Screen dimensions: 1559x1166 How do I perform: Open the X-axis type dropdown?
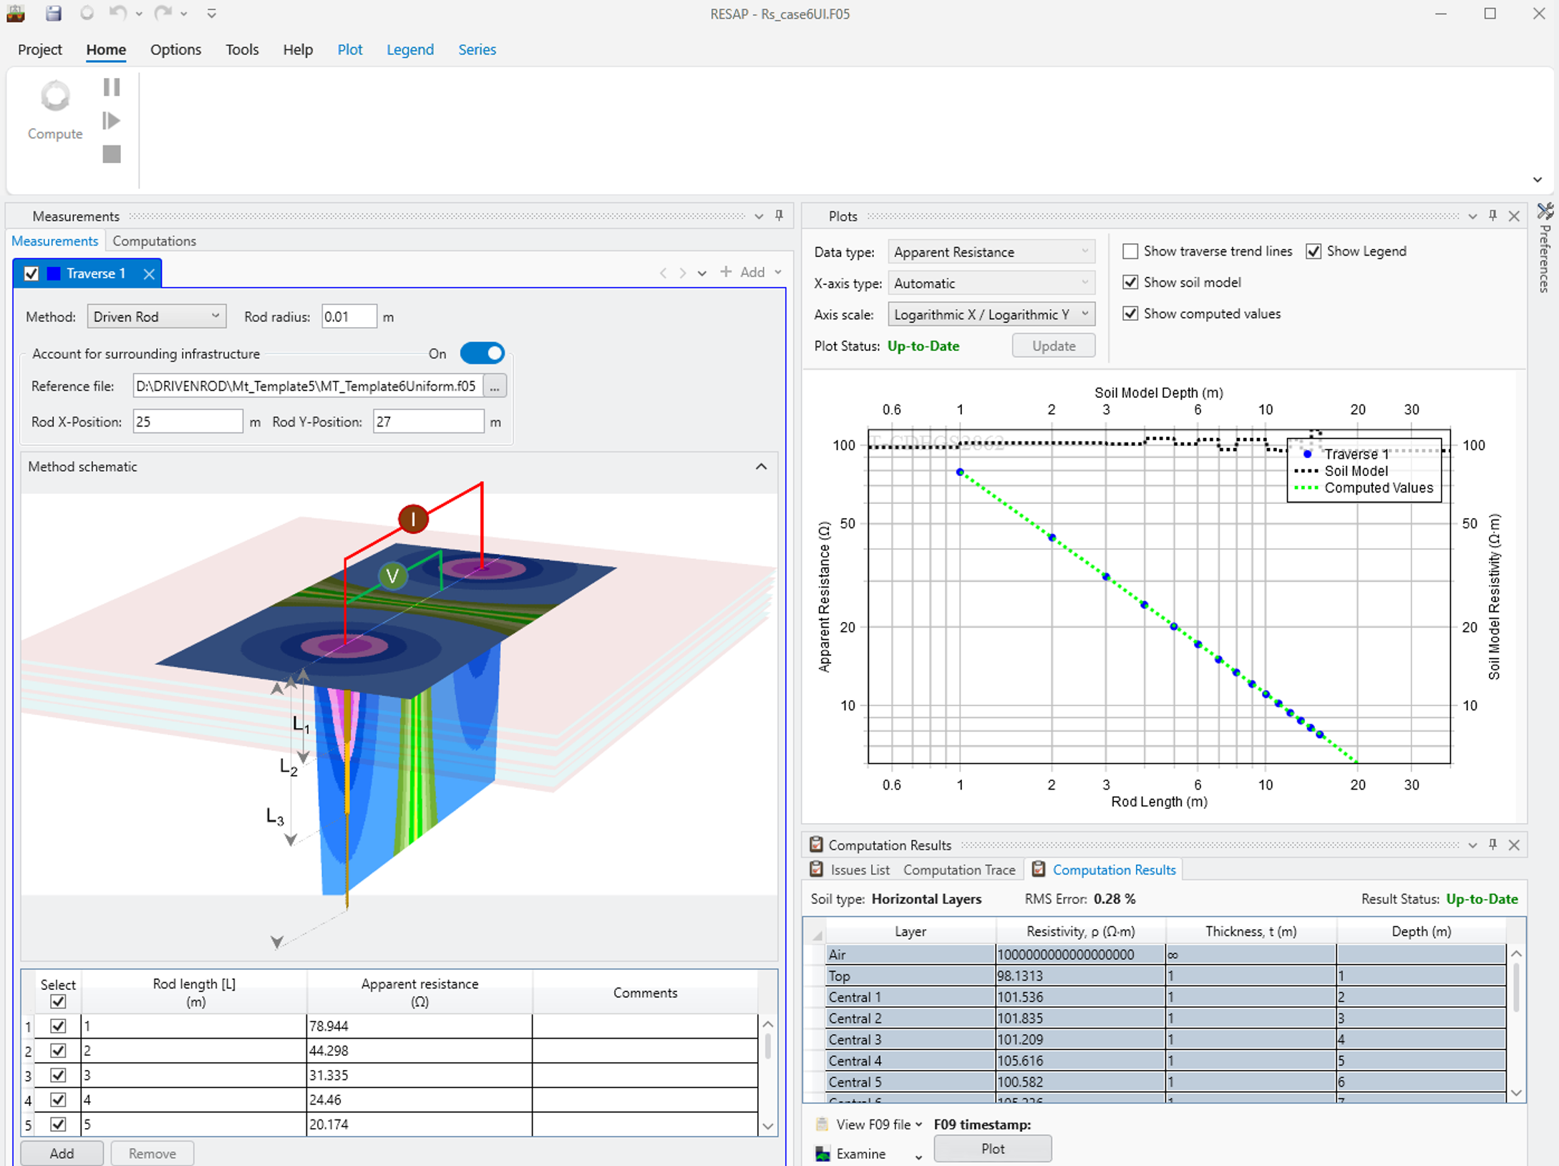[x=991, y=283]
